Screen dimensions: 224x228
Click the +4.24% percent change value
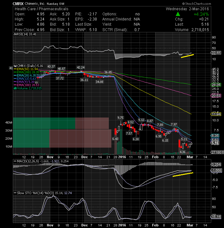201,14
